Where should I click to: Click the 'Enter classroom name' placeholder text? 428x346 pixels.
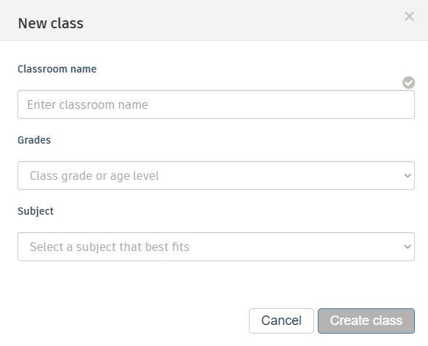[x=87, y=104]
